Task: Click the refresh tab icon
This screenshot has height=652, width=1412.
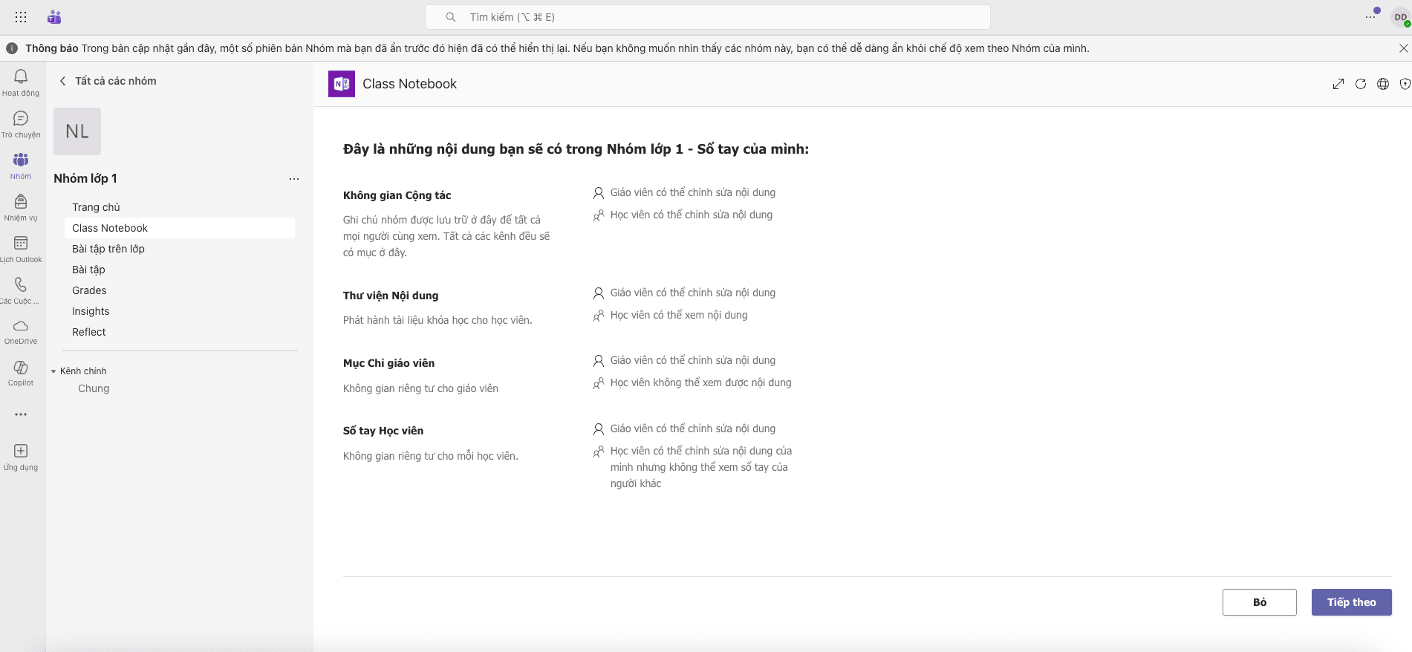Action: 1361,84
